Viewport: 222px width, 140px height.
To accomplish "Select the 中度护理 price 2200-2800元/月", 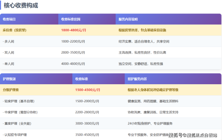I will tap(87, 112).
